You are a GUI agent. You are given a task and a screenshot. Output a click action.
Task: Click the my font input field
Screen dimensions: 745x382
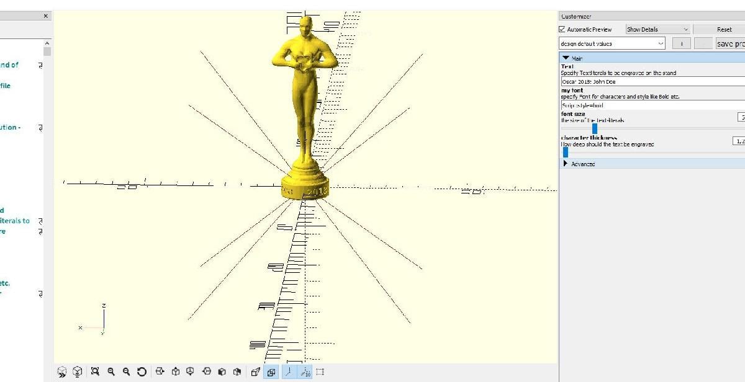coord(652,105)
